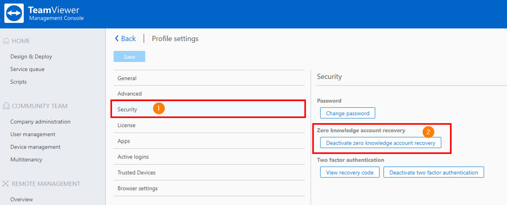This screenshot has height=205, width=507.
Task: Click the Community Team building icon
Action: [6, 106]
